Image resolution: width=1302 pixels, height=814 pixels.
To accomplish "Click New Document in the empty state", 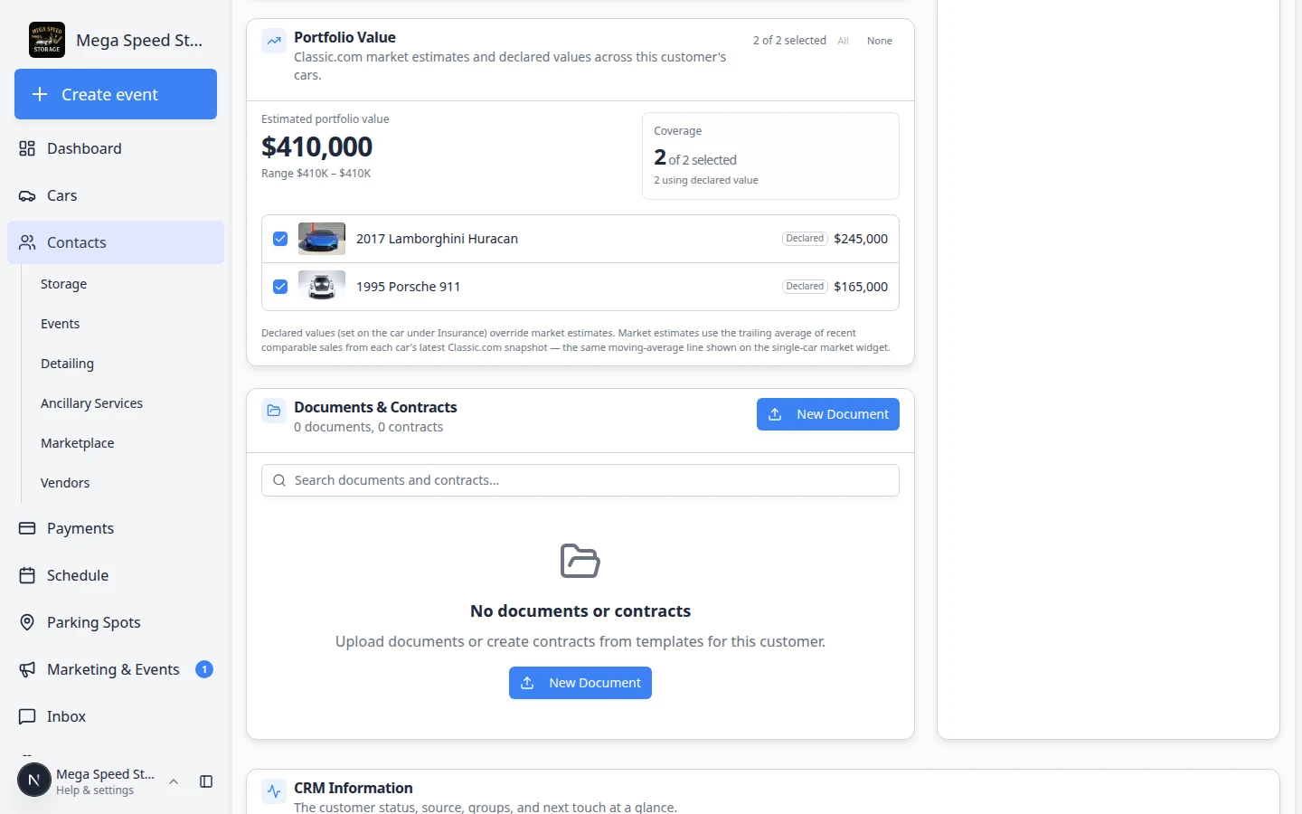I will (x=580, y=683).
